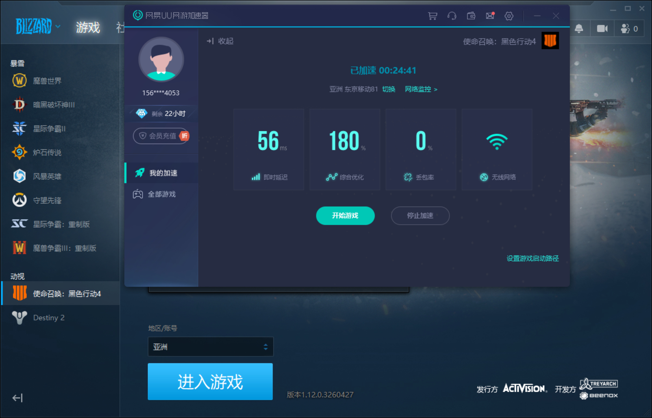
Task: Click the VIP diamond remaining time icon
Action: 141,113
